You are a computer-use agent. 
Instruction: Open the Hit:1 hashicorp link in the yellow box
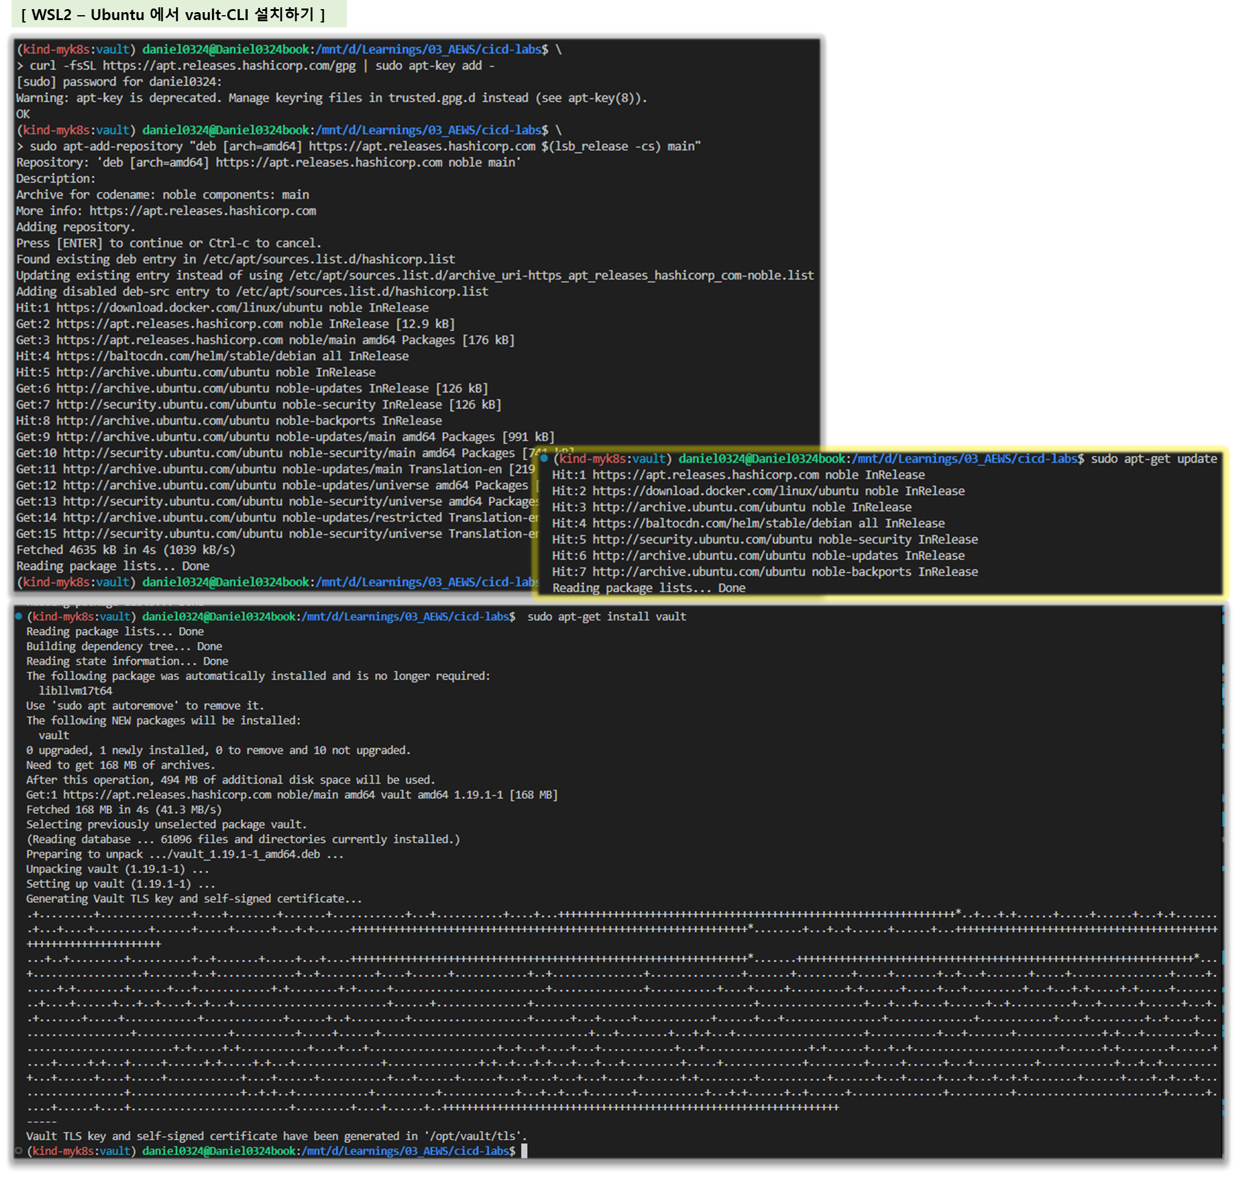point(705,475)
